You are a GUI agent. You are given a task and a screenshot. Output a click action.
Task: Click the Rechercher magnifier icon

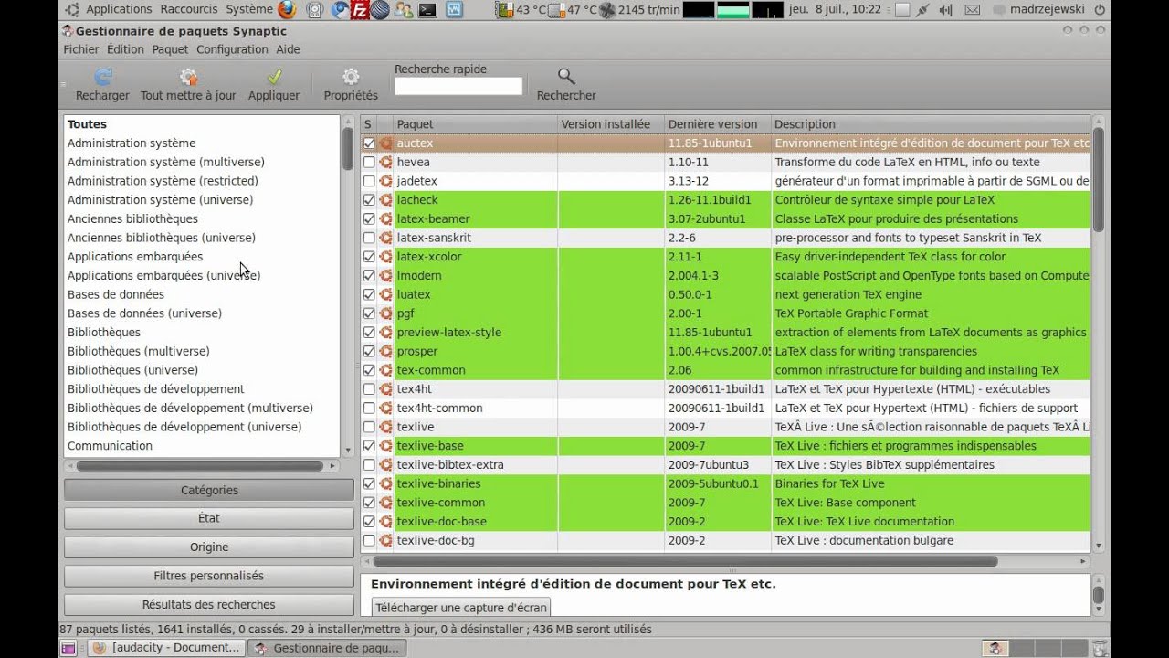point(566,77)
